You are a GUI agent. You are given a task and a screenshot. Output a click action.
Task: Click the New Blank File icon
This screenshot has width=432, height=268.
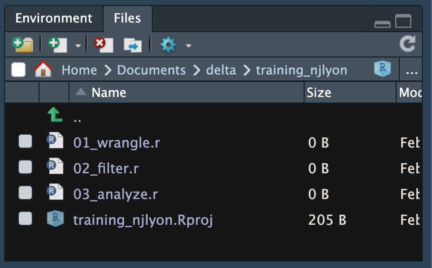[58, 45]
